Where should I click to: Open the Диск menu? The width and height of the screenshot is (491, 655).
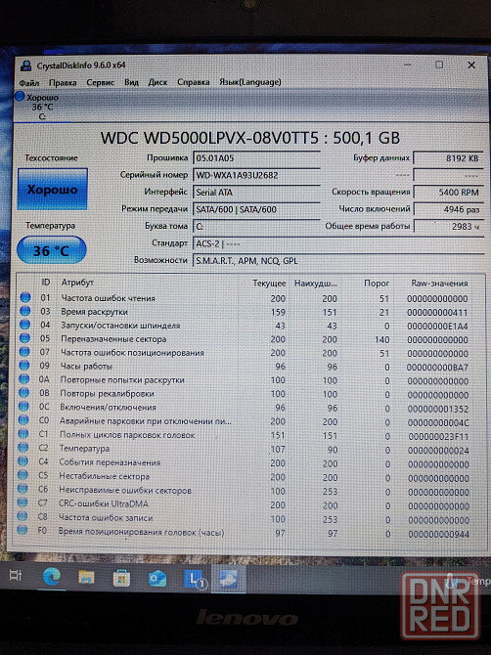(157, 82)
